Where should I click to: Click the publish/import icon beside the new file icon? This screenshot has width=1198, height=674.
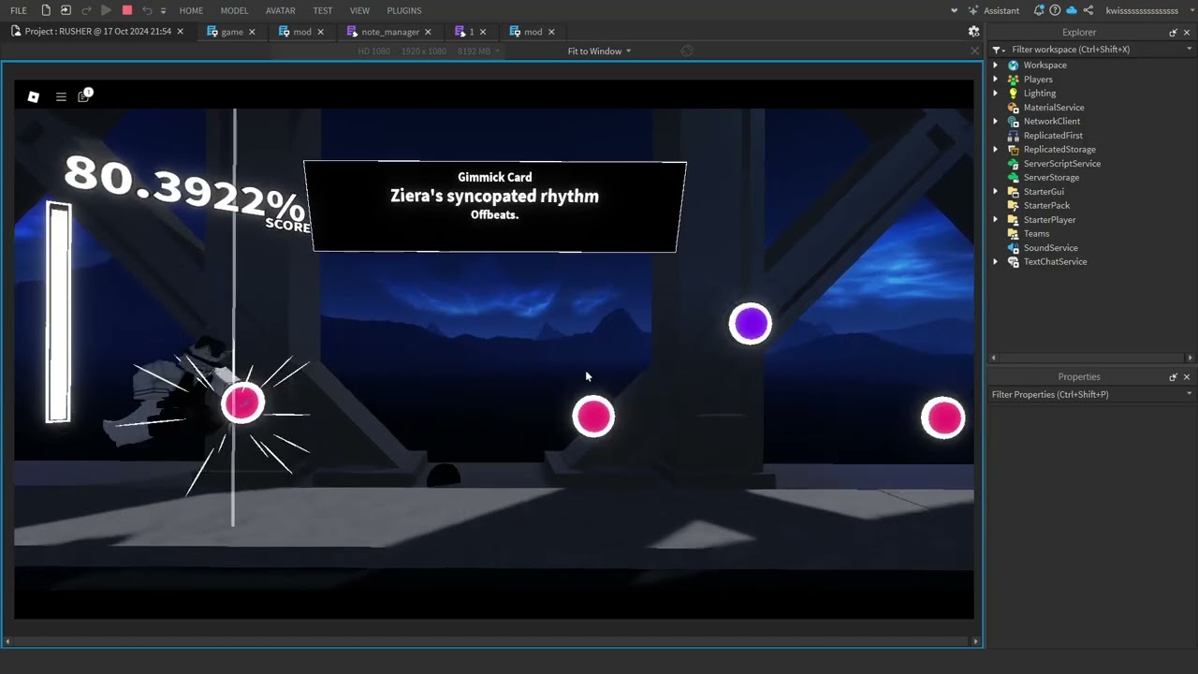[x=66, y=10]
